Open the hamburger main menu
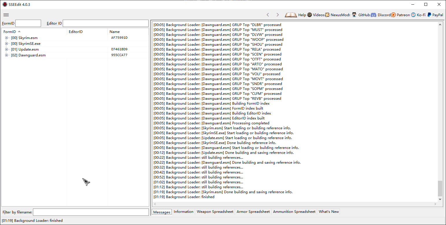Viewport: 446px width, 225px height. [x=6, y=15]
